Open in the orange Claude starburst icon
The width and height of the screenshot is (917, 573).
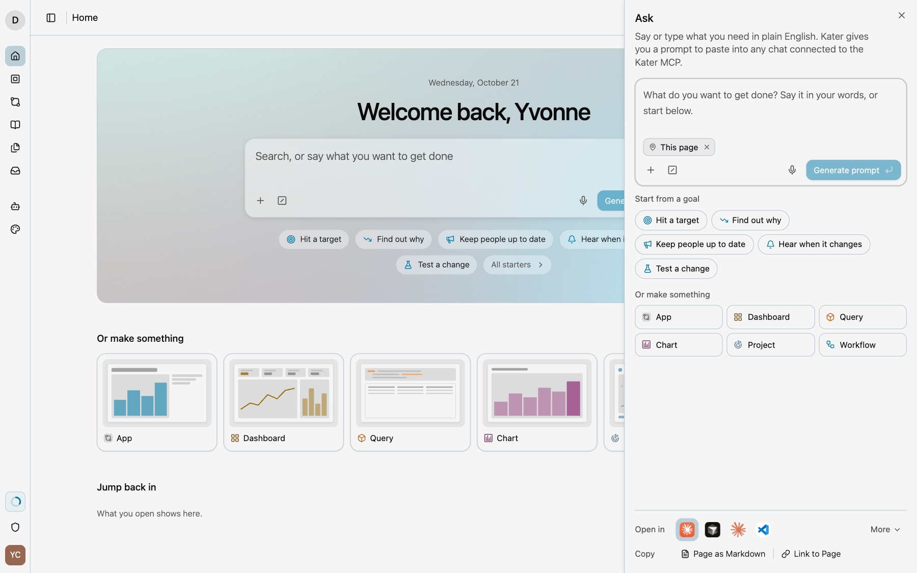pos(738,530)
